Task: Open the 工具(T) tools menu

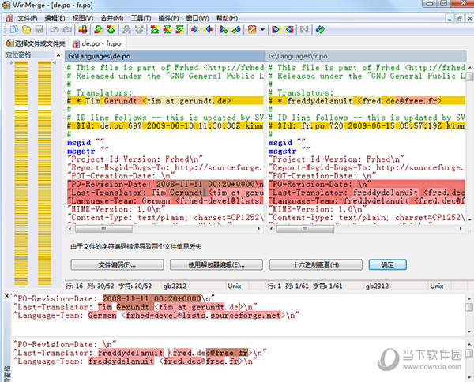Action: (141, 17)
